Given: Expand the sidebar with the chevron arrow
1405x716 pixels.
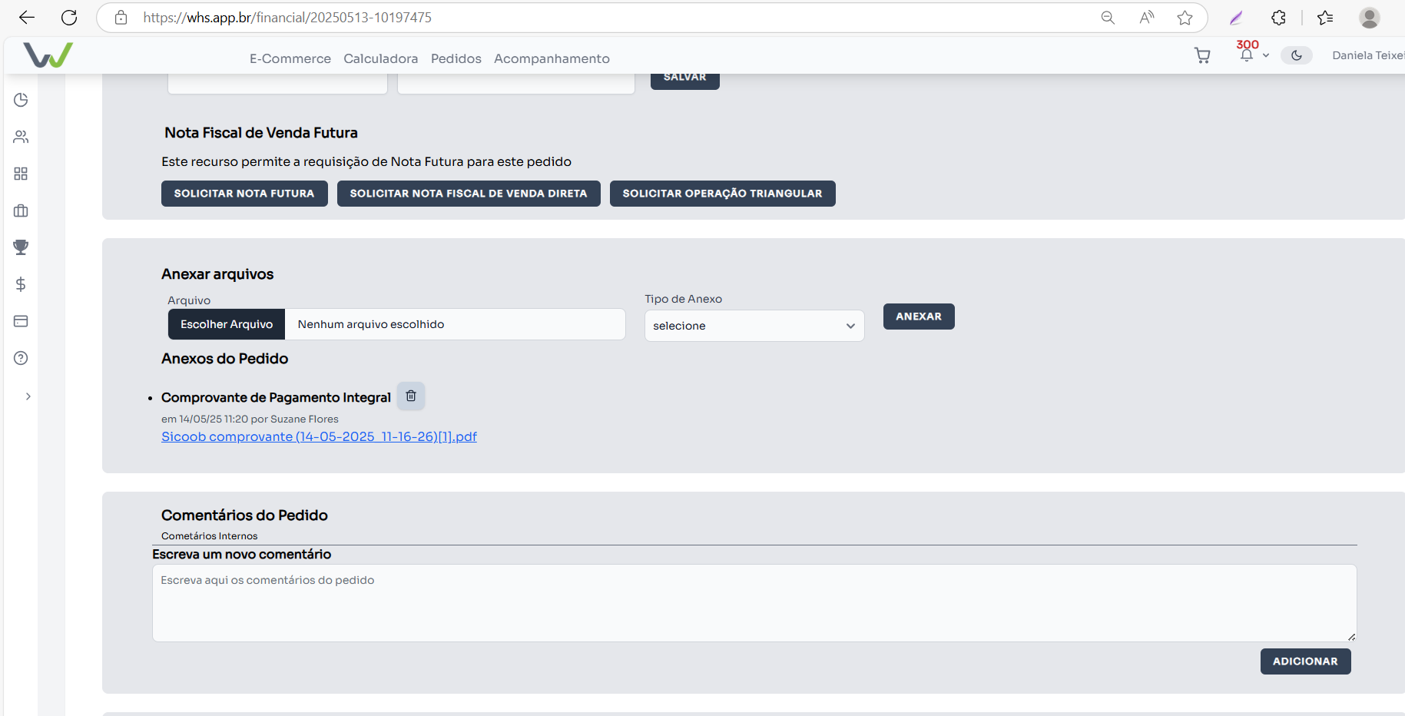Looking at the screenshot, I should 28,396.
